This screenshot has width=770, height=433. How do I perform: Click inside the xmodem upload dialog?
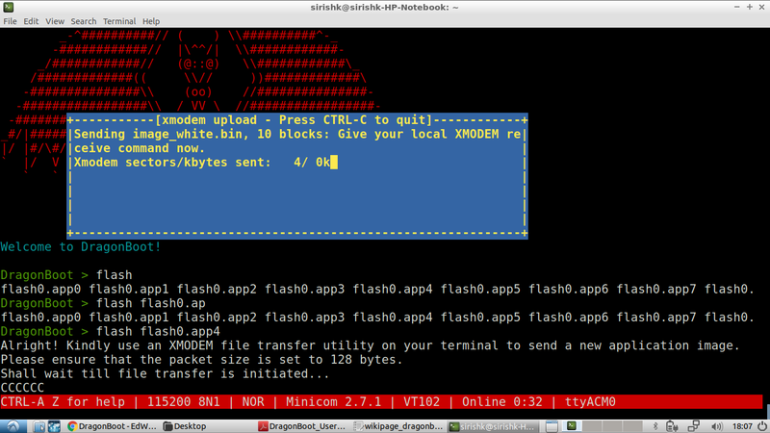point(296,192)
